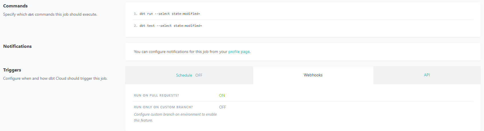Click the OFF indicator beside Schedule
The image size is (484, 131).
click(199, 75)
